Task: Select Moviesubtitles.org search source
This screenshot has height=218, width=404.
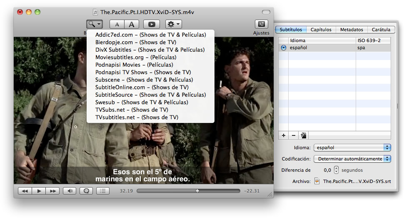Action: [150, 57]
